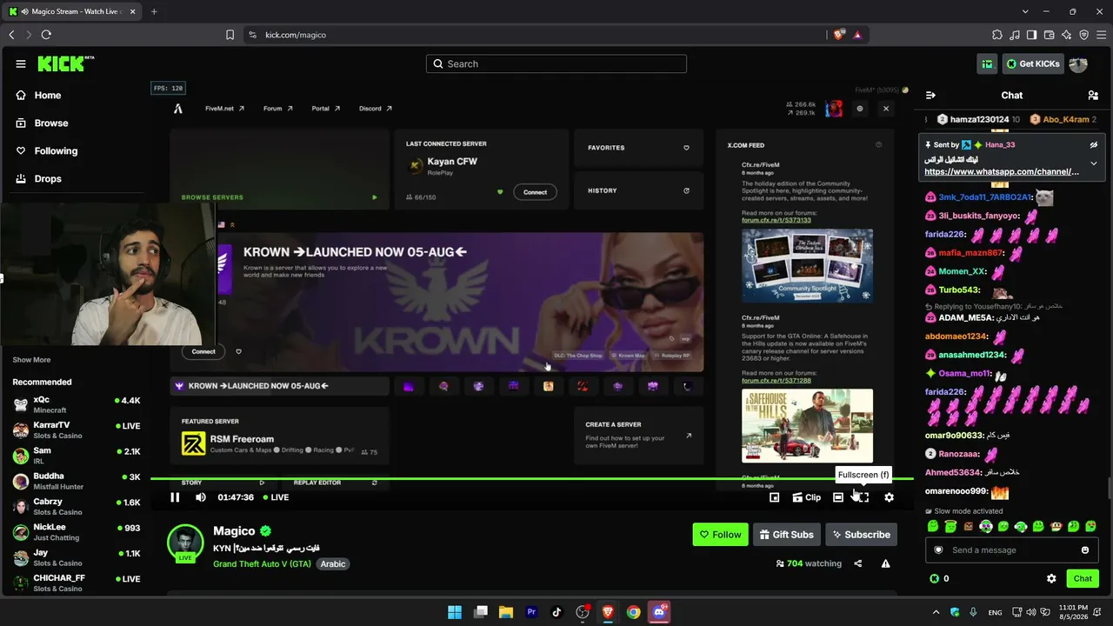This screenshot has width=1113, height=626.
Task: Open Drops in the sidebar
Action: click(x=39, y=178)
